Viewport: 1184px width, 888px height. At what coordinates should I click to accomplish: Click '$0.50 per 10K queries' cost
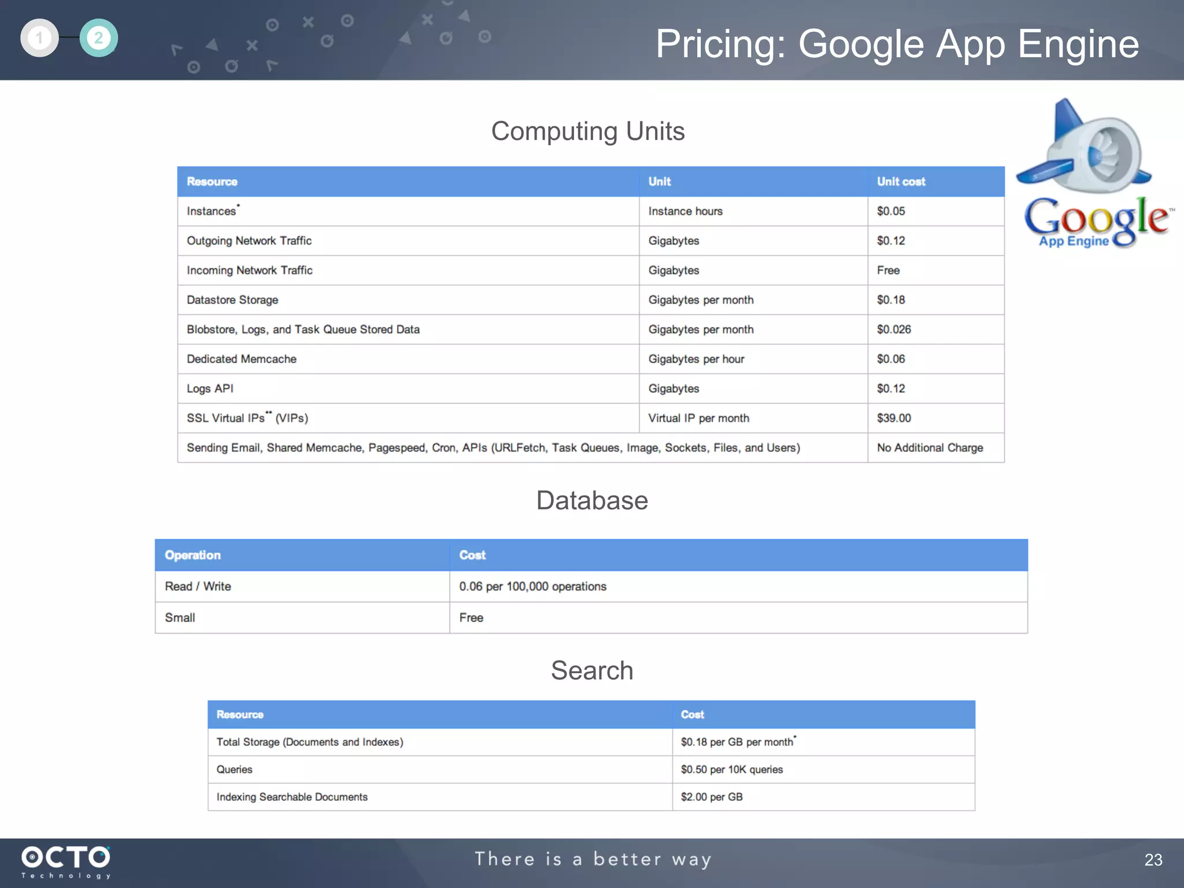pyautogui.click(x=731, y=769)
